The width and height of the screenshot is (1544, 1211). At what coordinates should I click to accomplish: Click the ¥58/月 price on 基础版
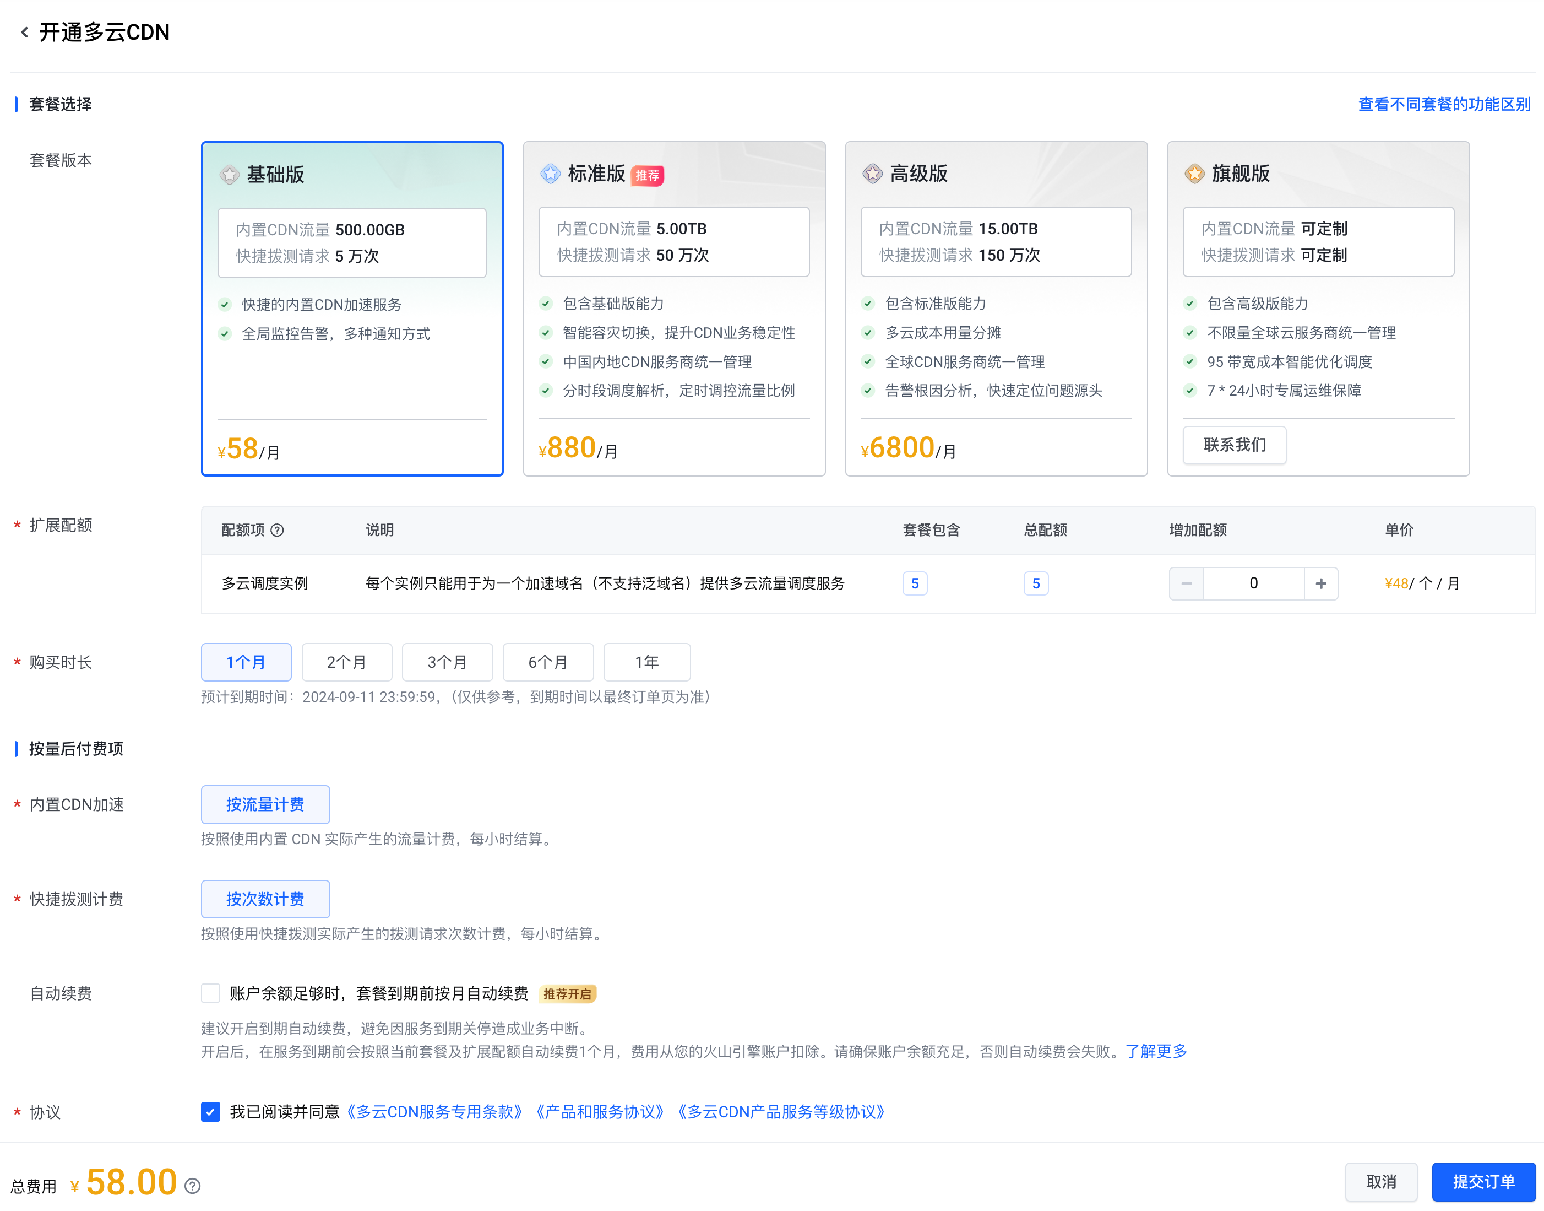[249, 449]
